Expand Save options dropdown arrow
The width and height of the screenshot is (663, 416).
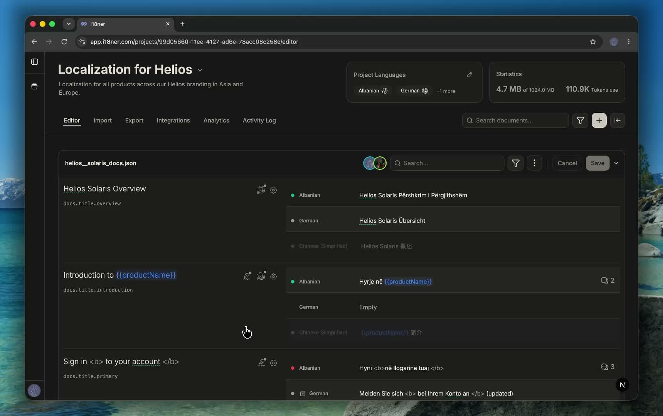pos(616,163)
